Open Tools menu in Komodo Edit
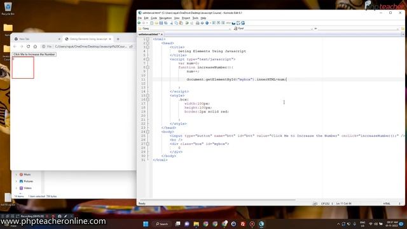Screen dimensions: 407x229 [x=195, y=18]
